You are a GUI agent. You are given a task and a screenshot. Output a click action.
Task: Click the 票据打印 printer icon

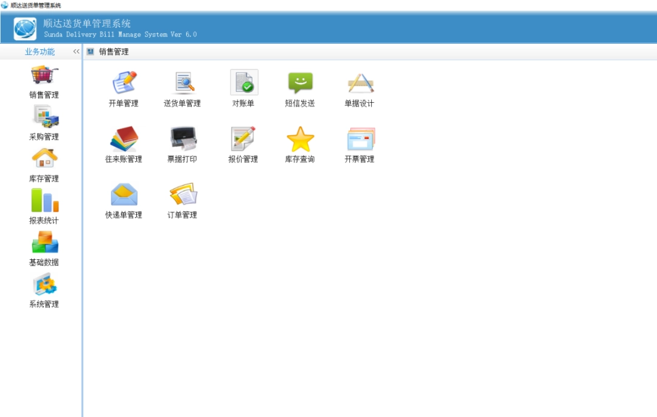[x=182, y=139]
